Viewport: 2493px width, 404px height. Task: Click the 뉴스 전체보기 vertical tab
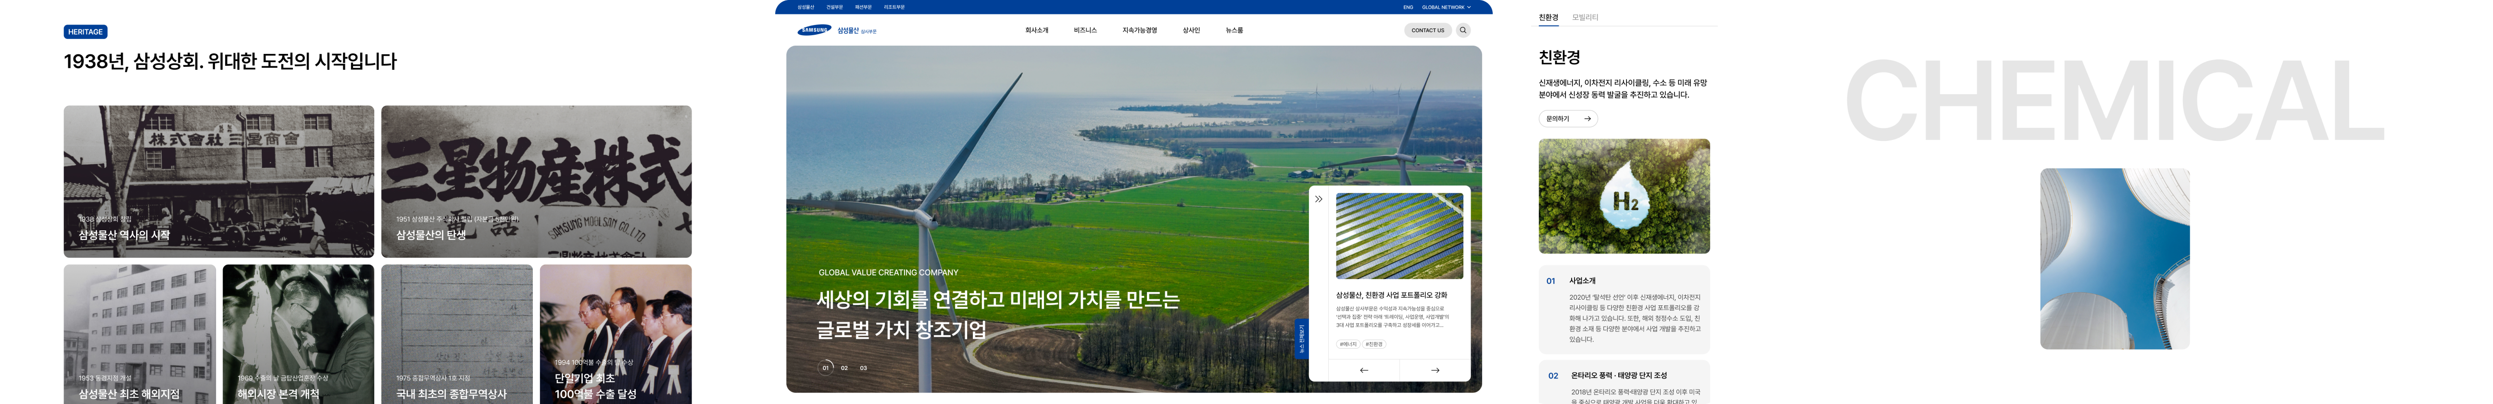[x=1302, y=340]
